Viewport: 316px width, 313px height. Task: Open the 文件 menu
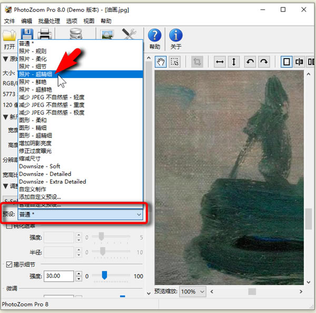coord(9,21)
